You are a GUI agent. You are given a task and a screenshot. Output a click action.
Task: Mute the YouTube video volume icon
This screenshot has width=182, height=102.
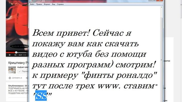pyautogui.click(x=16, y=55)
